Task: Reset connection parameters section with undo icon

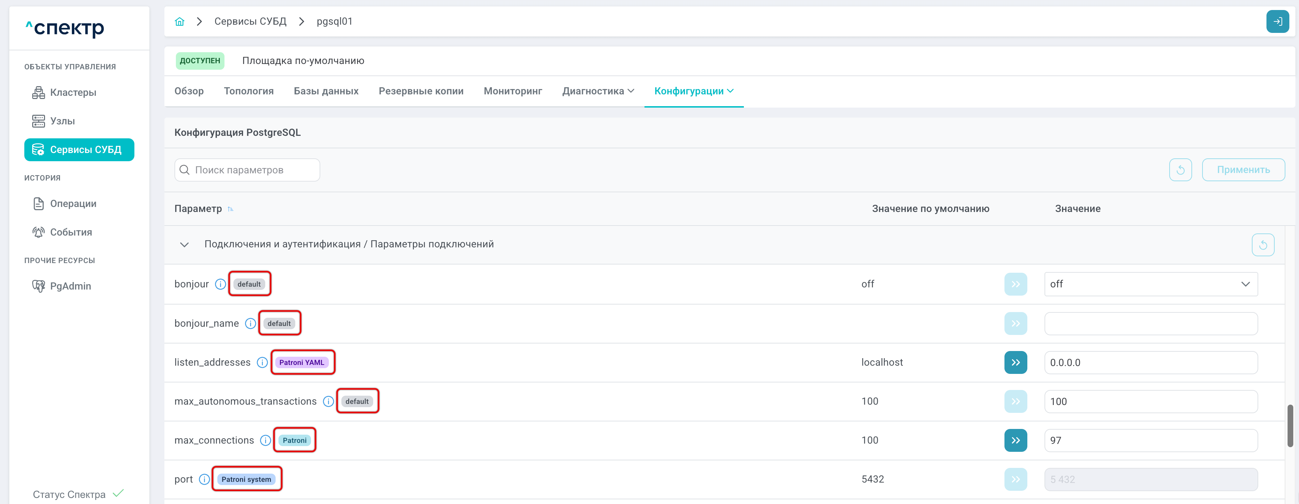Action: pos(1263,245)
